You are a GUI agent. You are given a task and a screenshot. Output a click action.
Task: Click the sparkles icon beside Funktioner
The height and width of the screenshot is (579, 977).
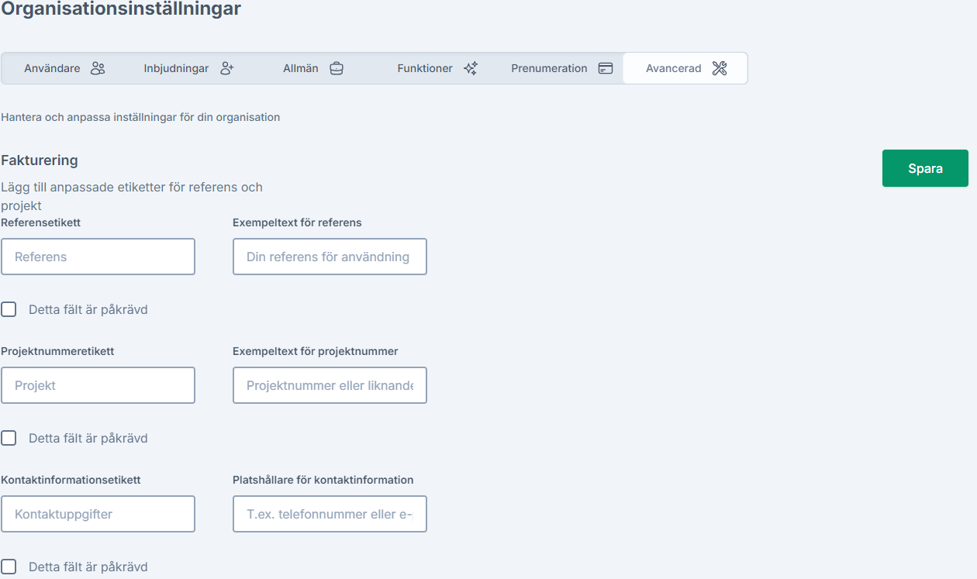coord(471,68)
